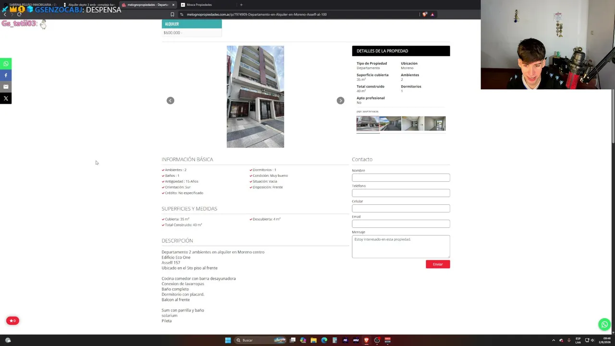615x346 pixels.
Task: Select the building facade thumbnail
Action: point(368,124)
